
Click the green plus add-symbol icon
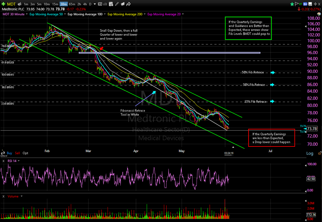click(3, 4)
